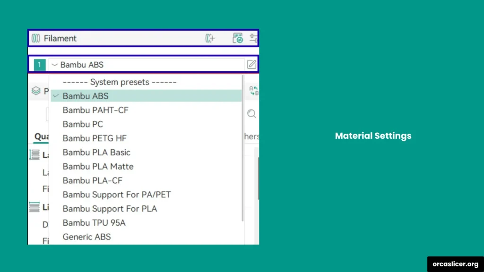Screen dimensions: 484x272
Task: Click the process layers stack icon
Action: (36, 91)
